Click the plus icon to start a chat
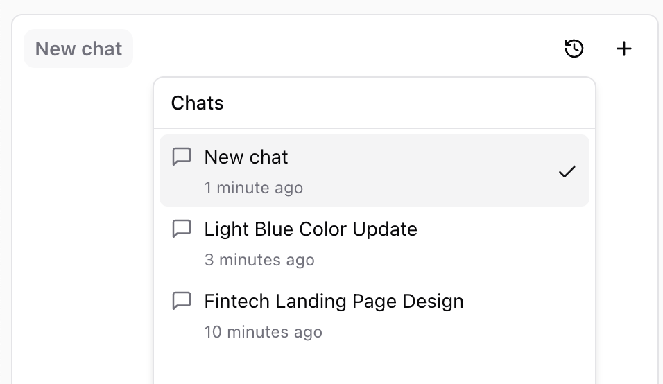Screen dimensions: 663x384 (624, 49)
